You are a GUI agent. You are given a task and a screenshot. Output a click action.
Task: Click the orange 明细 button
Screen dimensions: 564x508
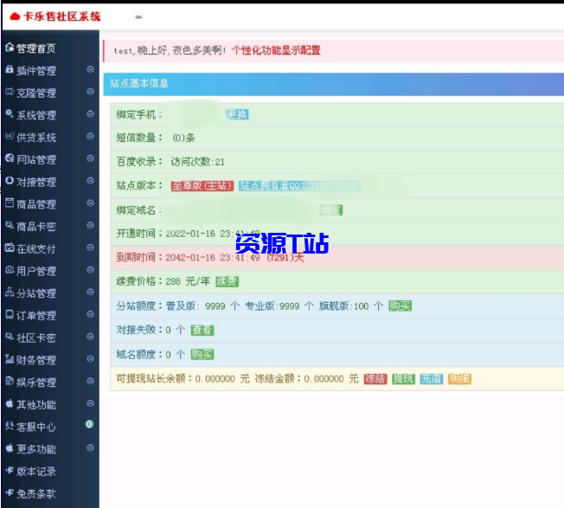459,379
